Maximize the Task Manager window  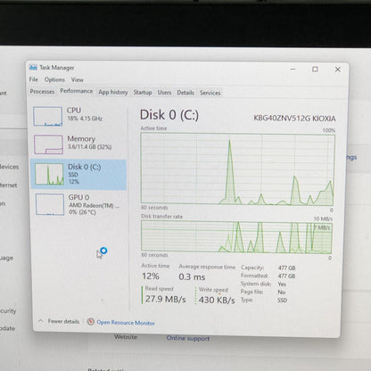[x=315, y=70]
